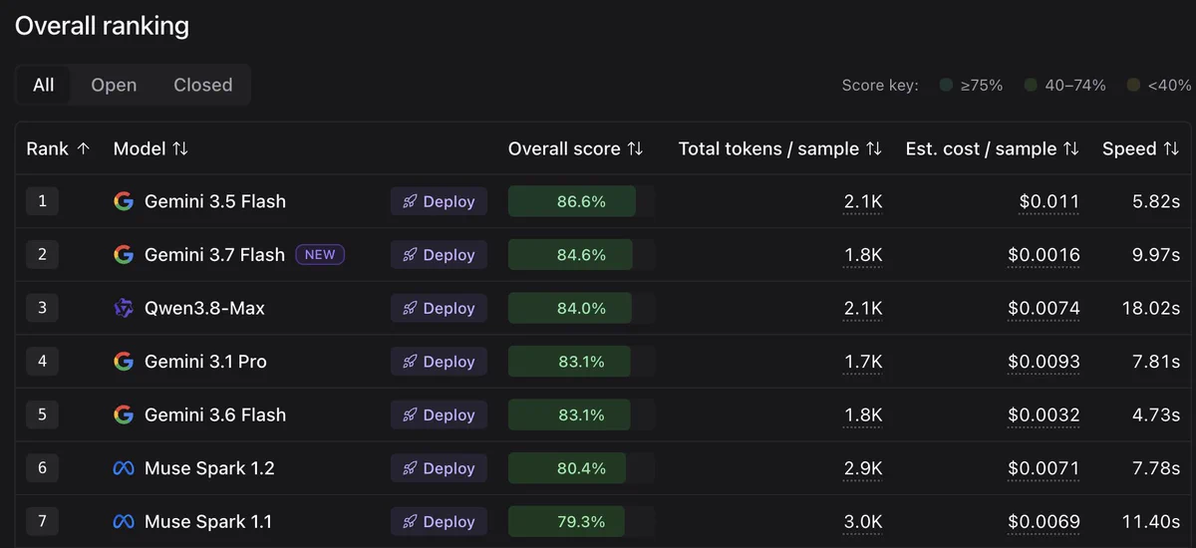Sort by Overall score column arrows
Viewport: 1196px width, 548px height.
pos(635,148)
